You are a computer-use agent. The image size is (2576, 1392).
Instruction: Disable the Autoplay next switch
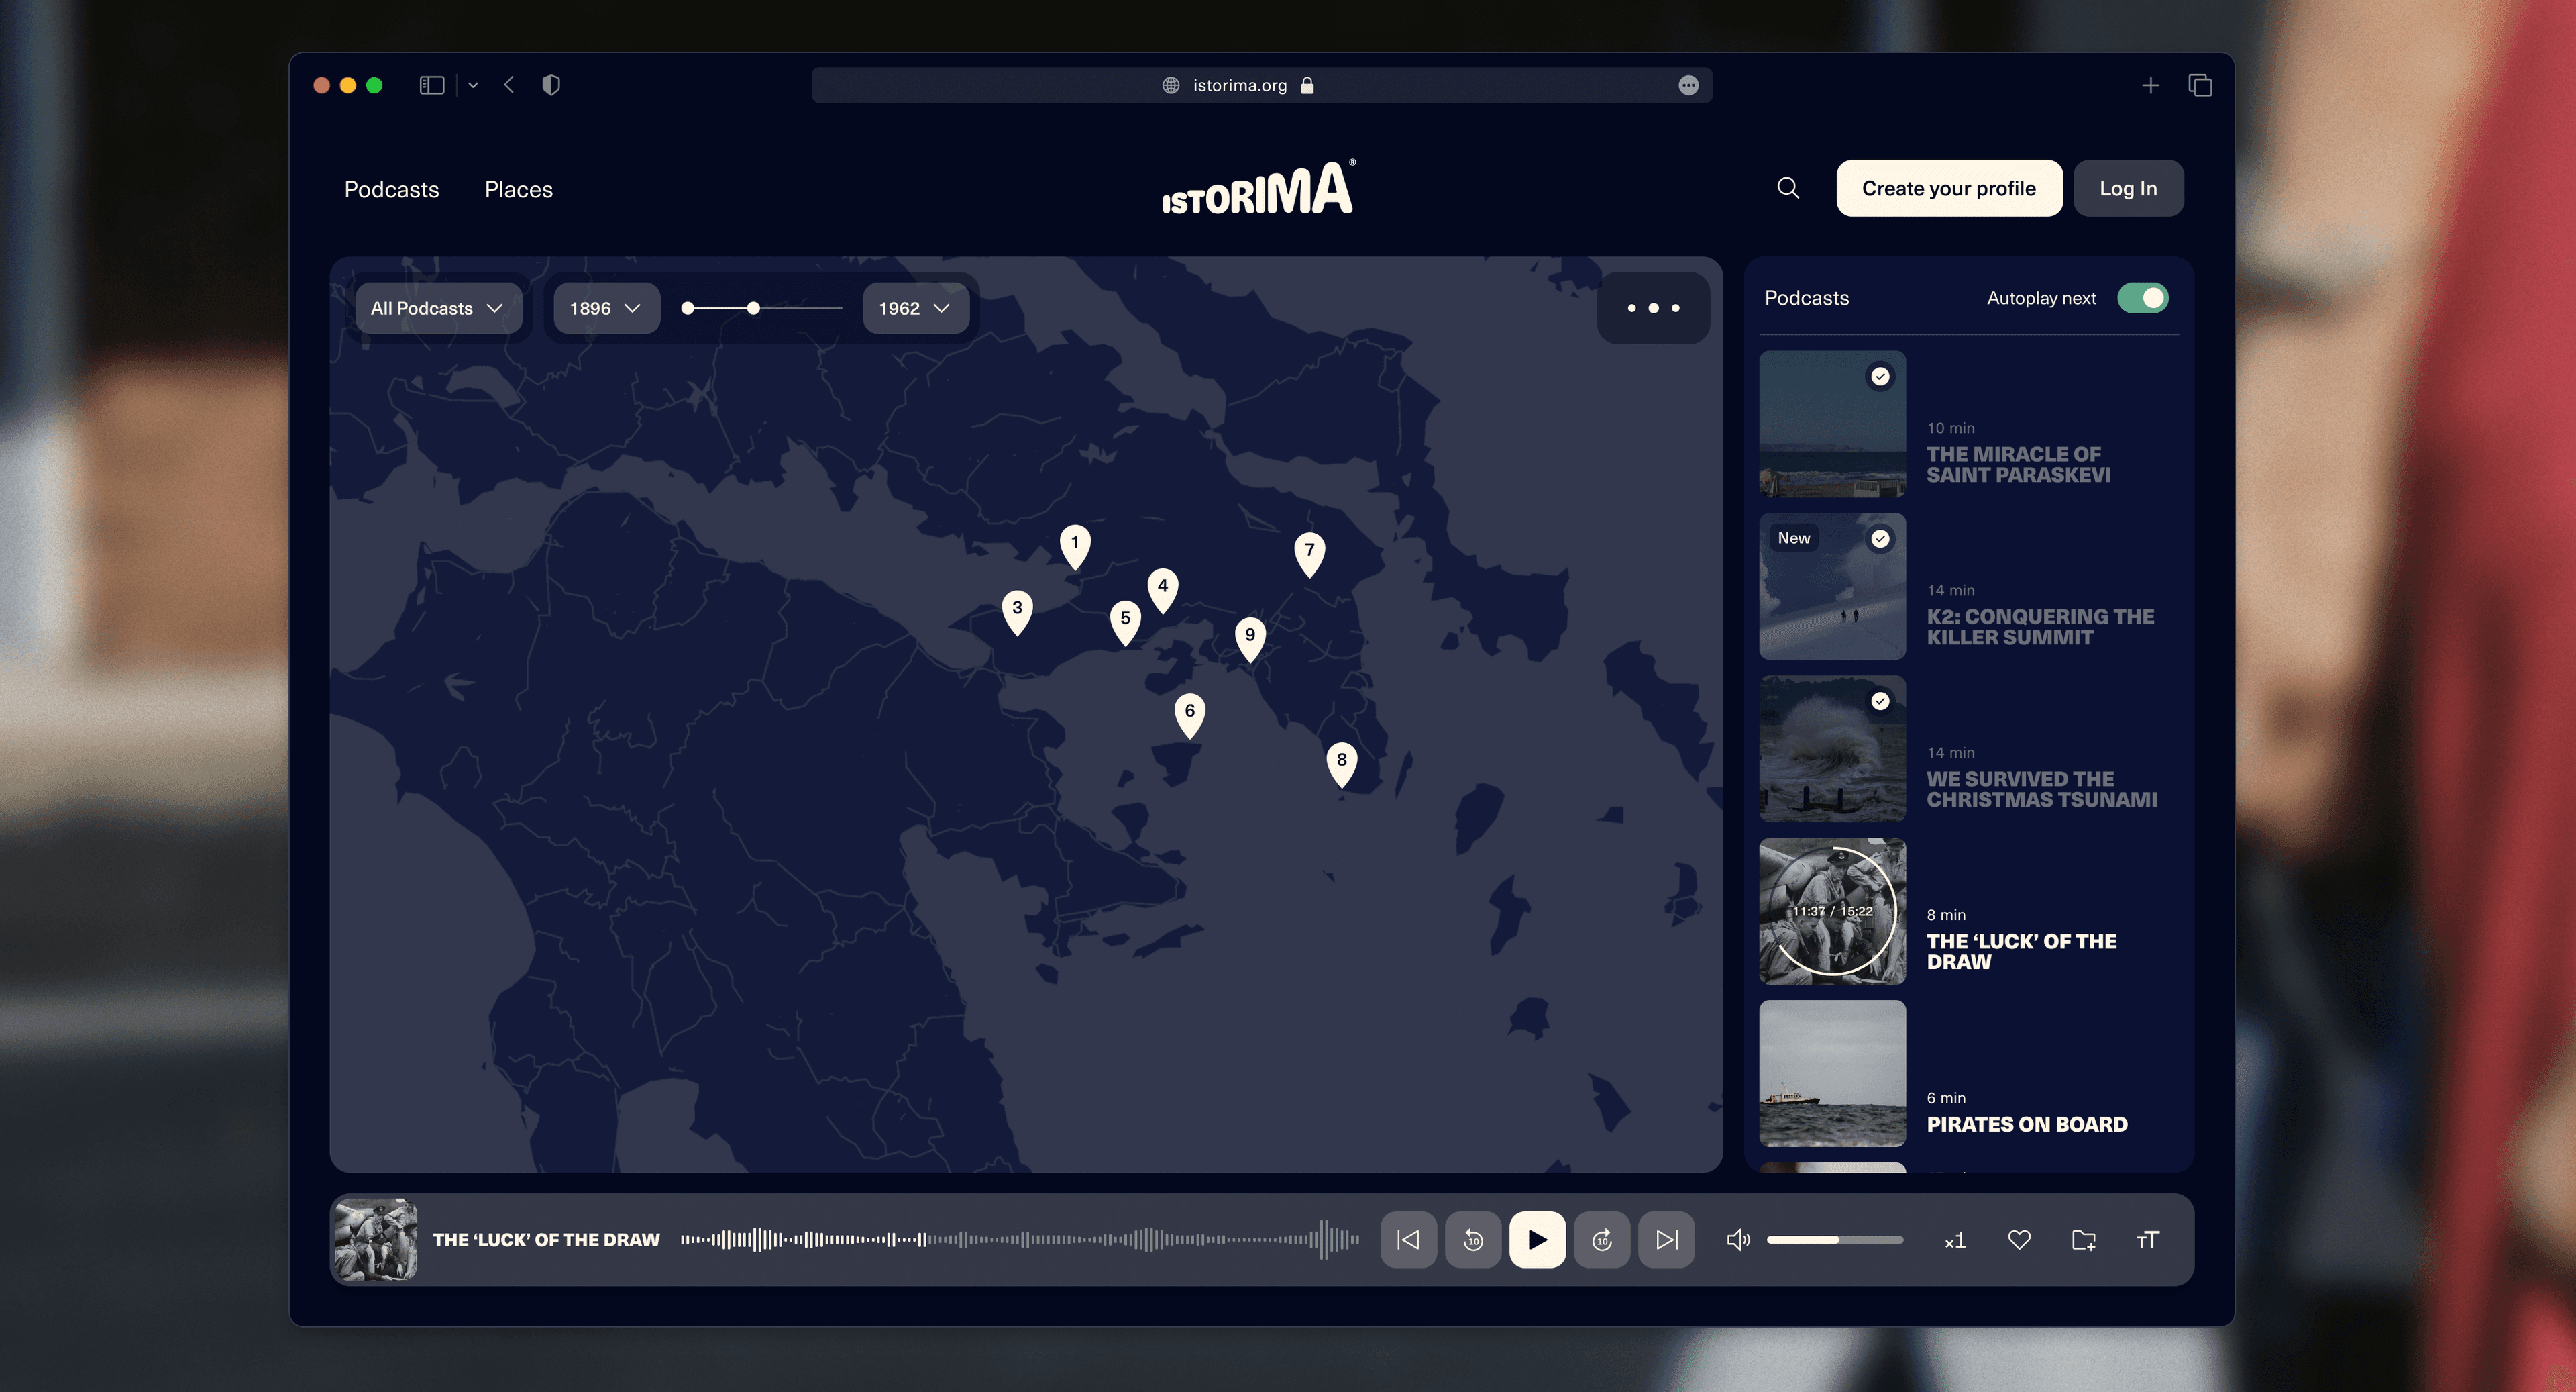2142,297
